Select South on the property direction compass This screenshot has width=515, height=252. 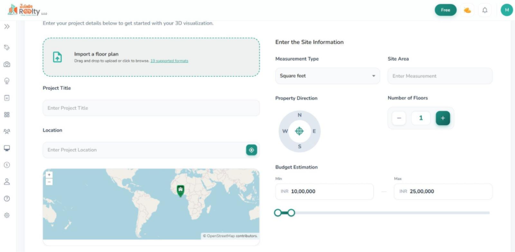300,146
